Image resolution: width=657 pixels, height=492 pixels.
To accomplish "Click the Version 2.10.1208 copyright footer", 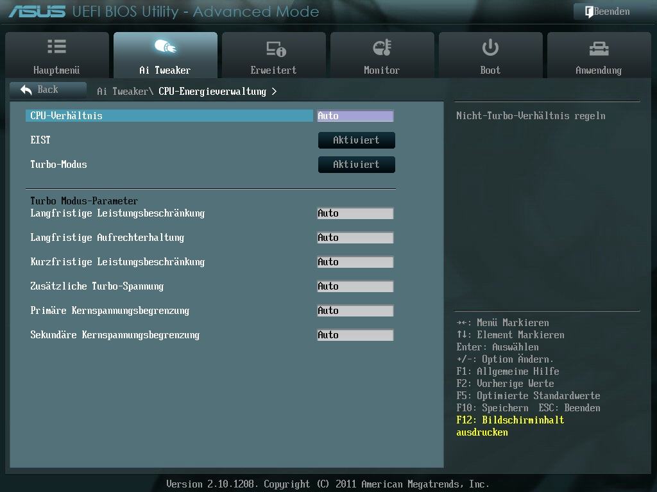I will (328, 484).
